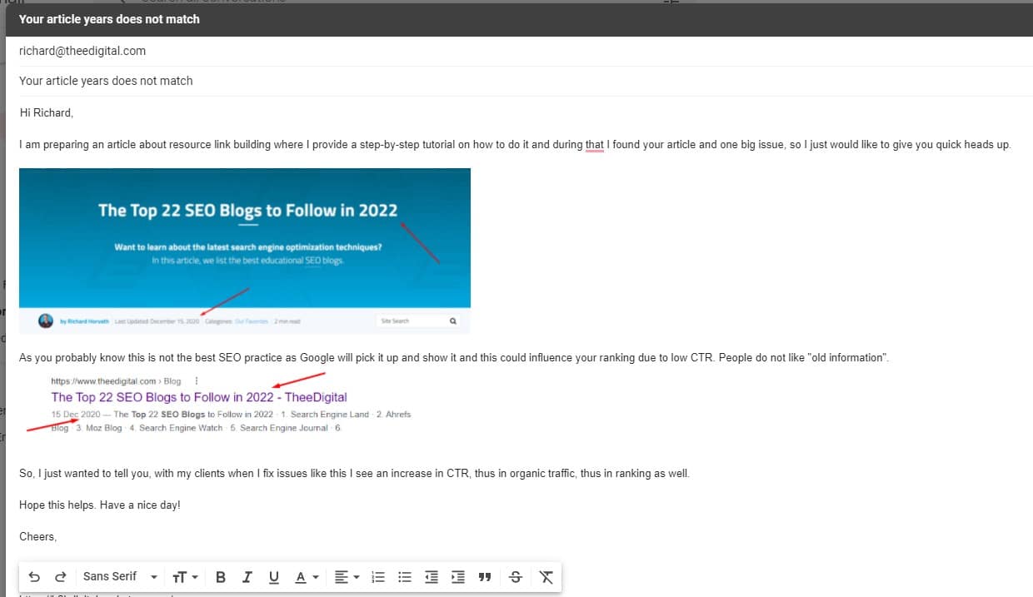Toggle strikethrough formatting
The image size is (1033, 597).
click(516, 576)
